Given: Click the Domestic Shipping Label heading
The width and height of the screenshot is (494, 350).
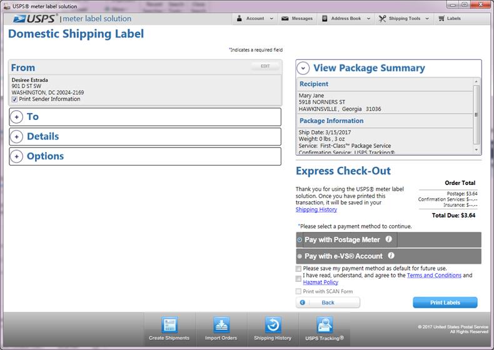Looking at the screenshot, I should 76,34.
